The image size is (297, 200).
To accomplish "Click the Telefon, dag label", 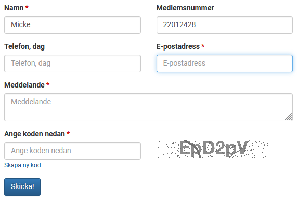I will pyautogui.click(x=24, y=46).
